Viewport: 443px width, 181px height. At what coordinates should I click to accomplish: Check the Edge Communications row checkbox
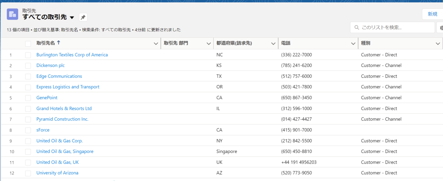tap(28, 76)
